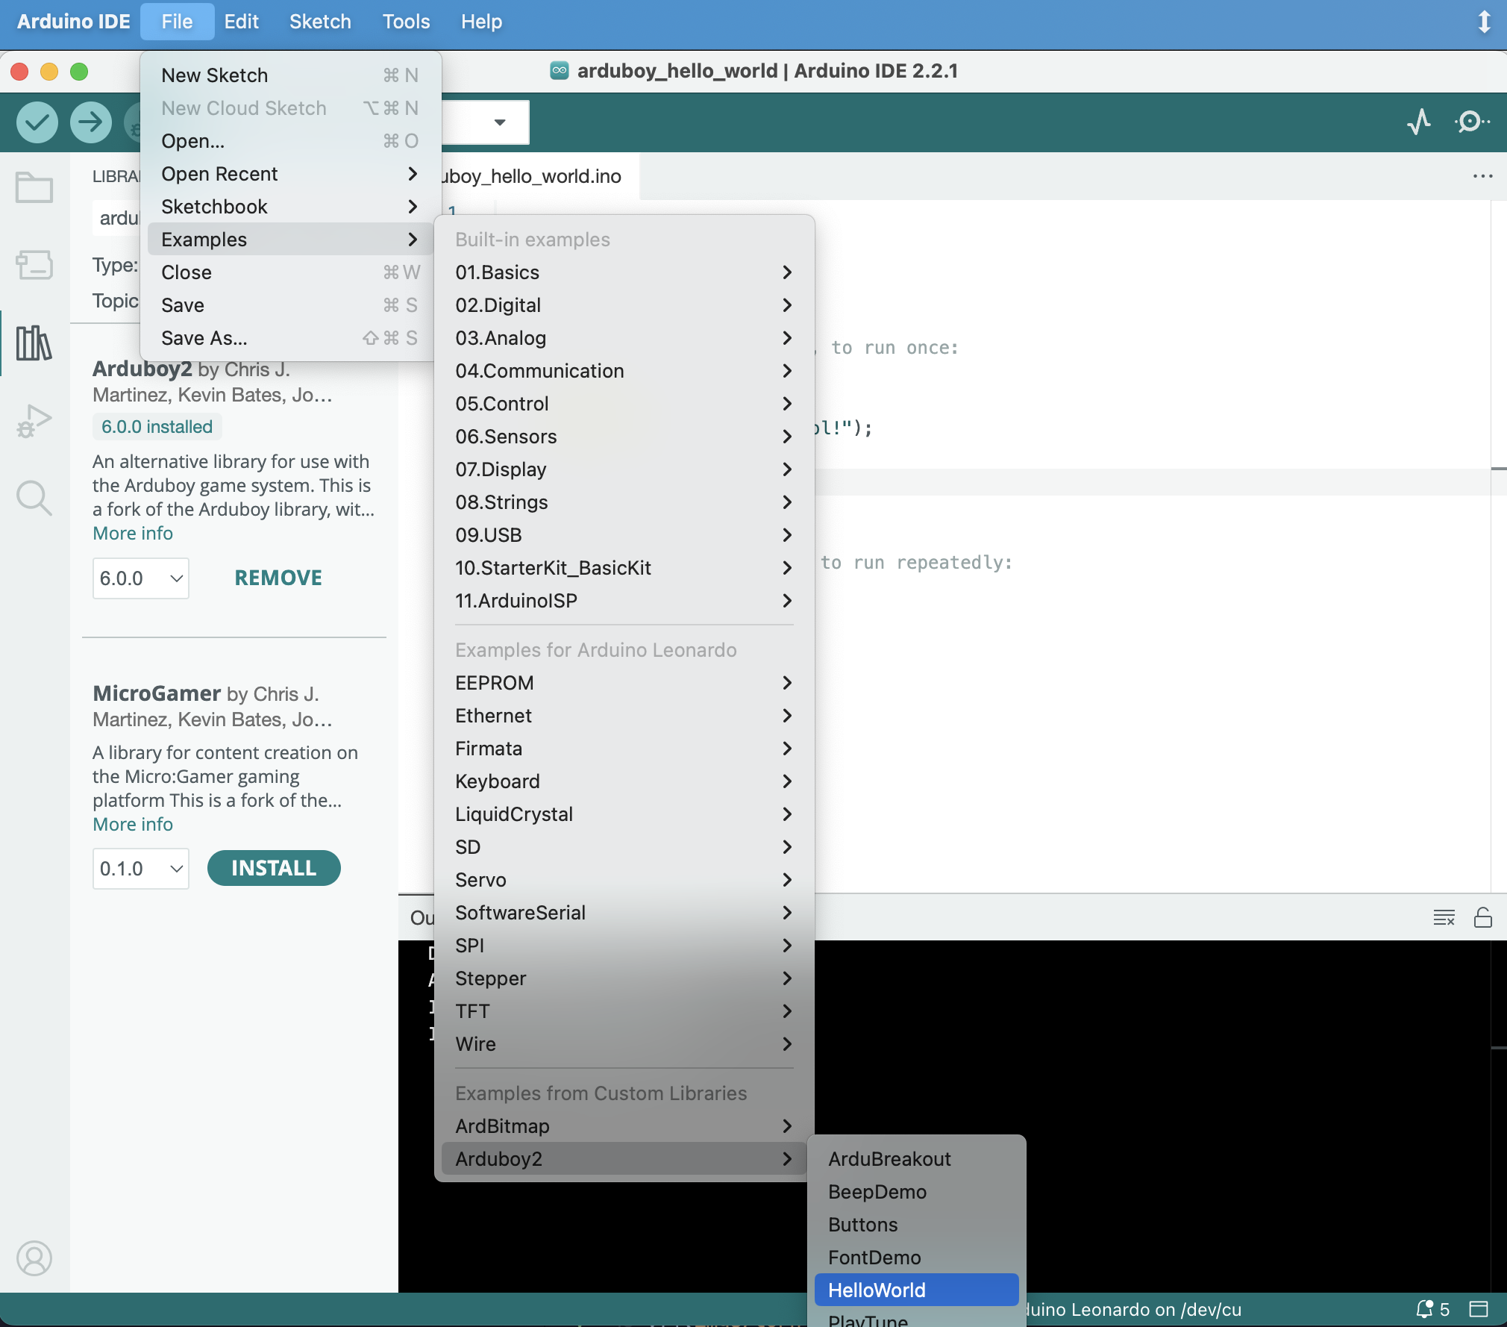Expand 10.StarterKit_BasicKit examples
Screen dimensions: 1507x1327
(x=624, y=568)
